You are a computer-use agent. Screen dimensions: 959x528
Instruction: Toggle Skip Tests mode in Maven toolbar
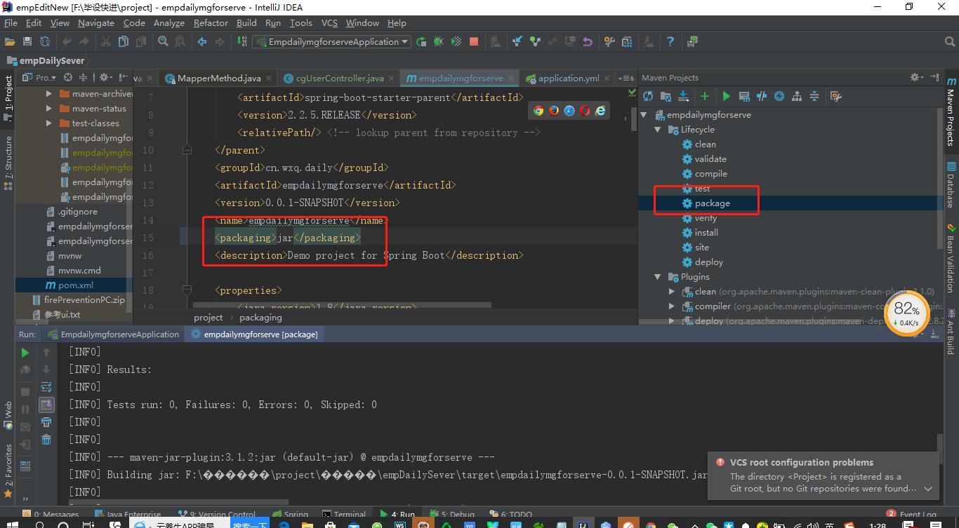click(x=779, y=96)
